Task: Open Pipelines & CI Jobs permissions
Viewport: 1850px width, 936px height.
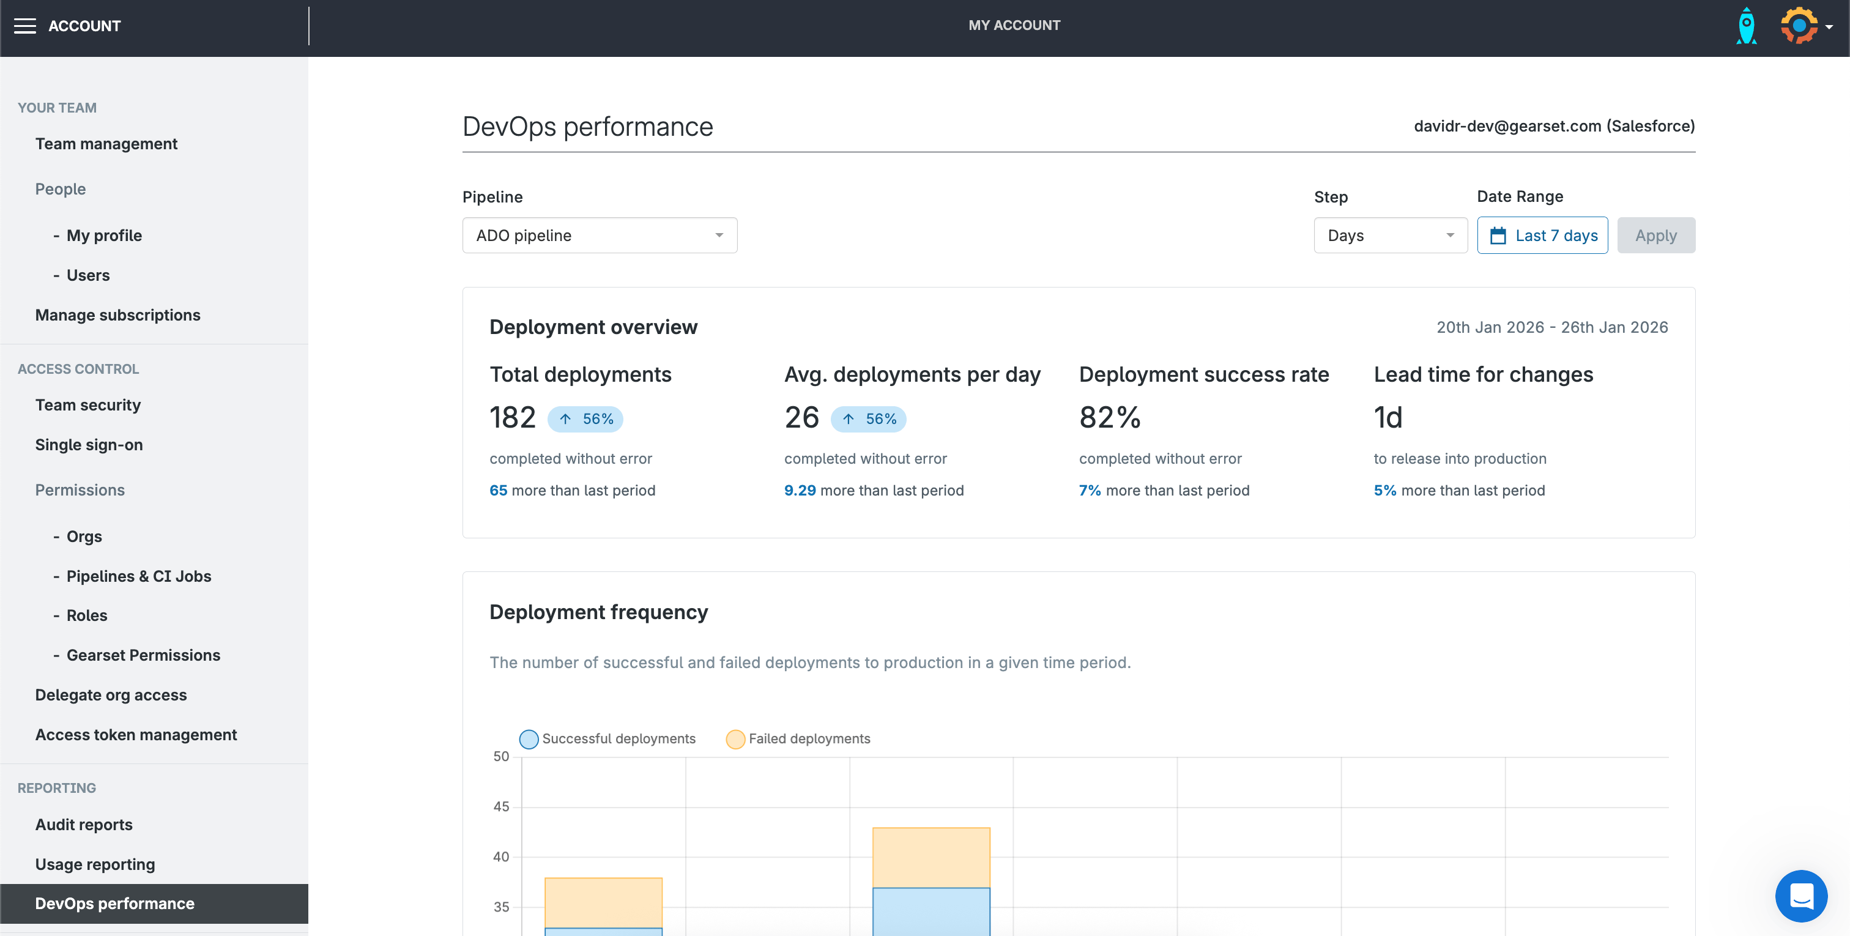Action: (x=139, y=576)
